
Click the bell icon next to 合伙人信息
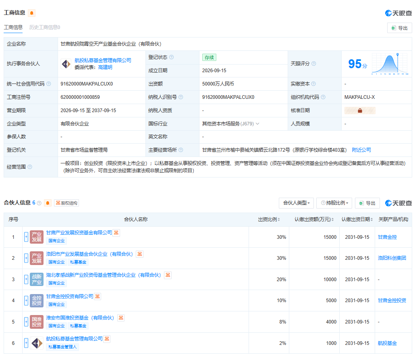[48, 203]
